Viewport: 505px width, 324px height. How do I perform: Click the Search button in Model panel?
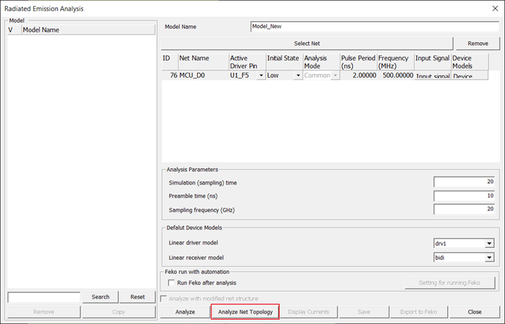coord(101,297)
